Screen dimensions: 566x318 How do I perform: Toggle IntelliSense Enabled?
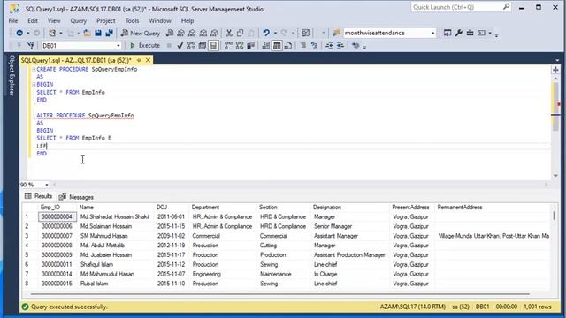(214, 46)
